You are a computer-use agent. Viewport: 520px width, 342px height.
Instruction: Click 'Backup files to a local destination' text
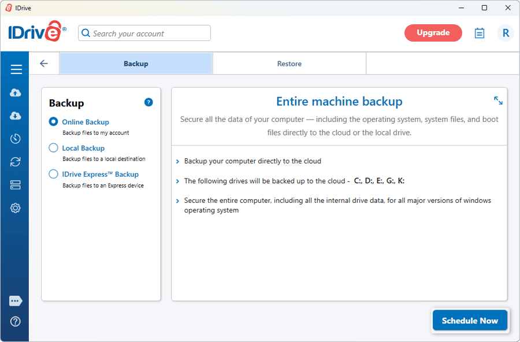coord(104,159)
